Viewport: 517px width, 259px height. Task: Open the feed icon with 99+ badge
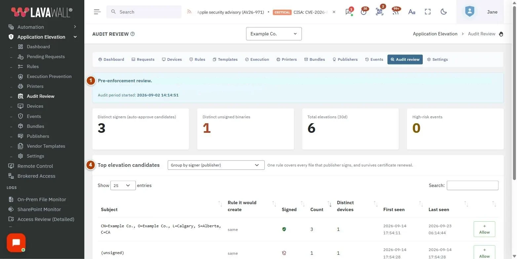395,12
